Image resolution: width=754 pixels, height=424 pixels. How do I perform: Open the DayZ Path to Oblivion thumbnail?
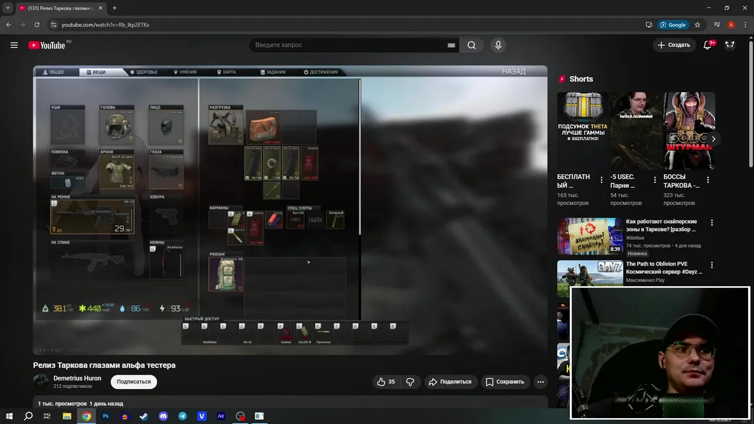point(590,278)
